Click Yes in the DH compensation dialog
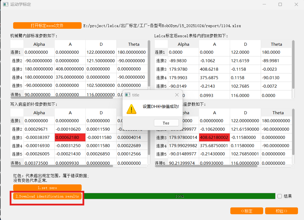The width and height of the screenshot is (304, 220). [x=166, y=123]
